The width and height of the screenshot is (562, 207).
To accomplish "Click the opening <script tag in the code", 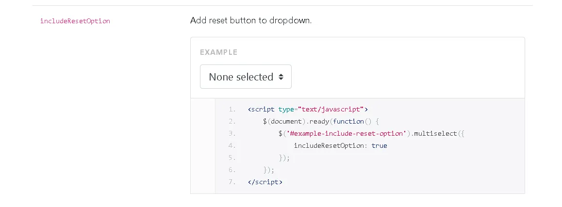I will (x=261, y=109).
